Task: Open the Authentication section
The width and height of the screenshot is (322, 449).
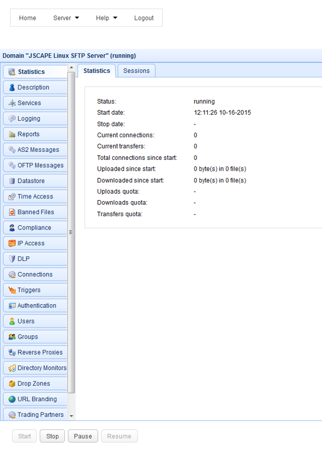Action: (x=36, y=306)
